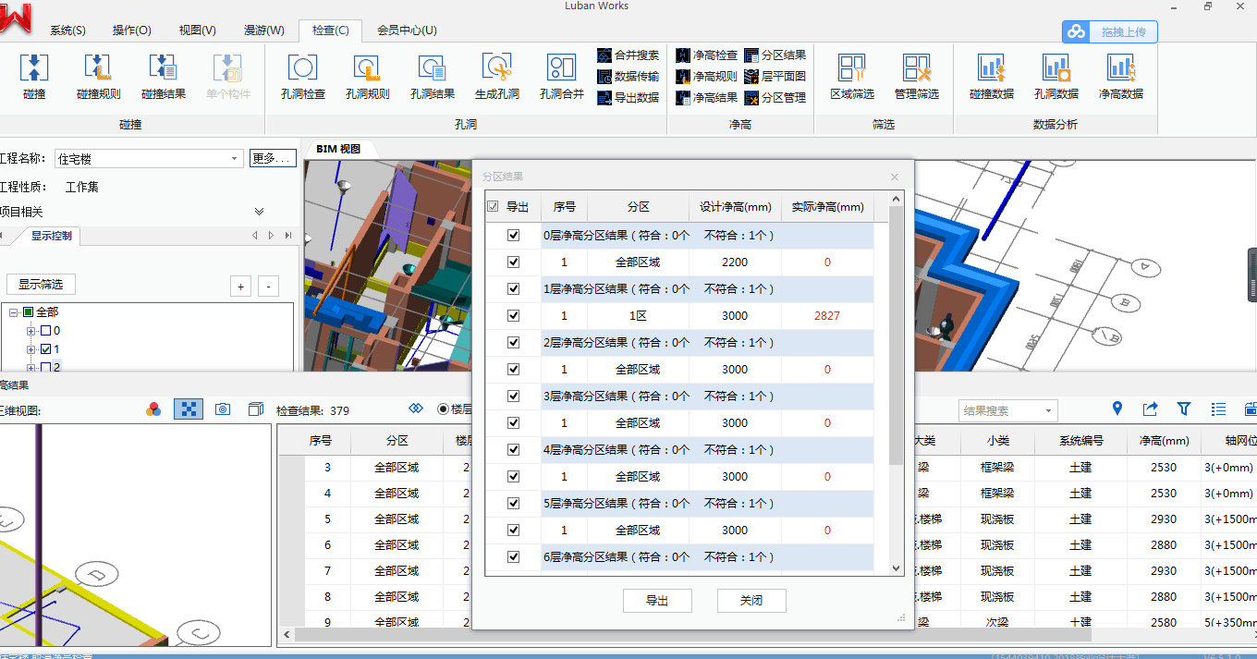
Task: Uncheck the 3层净高分区结果 row checkbox
Action: coord(514,397)
